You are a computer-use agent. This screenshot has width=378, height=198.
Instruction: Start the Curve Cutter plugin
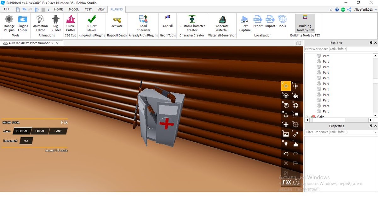71,23
